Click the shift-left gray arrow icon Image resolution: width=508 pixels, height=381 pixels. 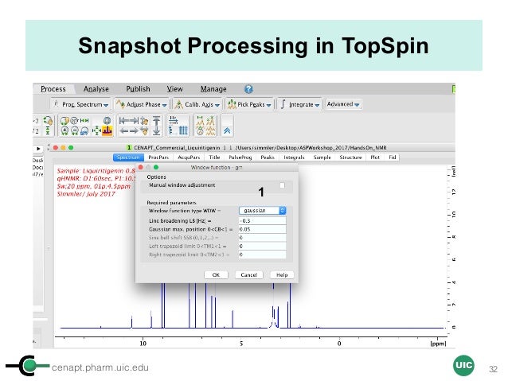123,131
